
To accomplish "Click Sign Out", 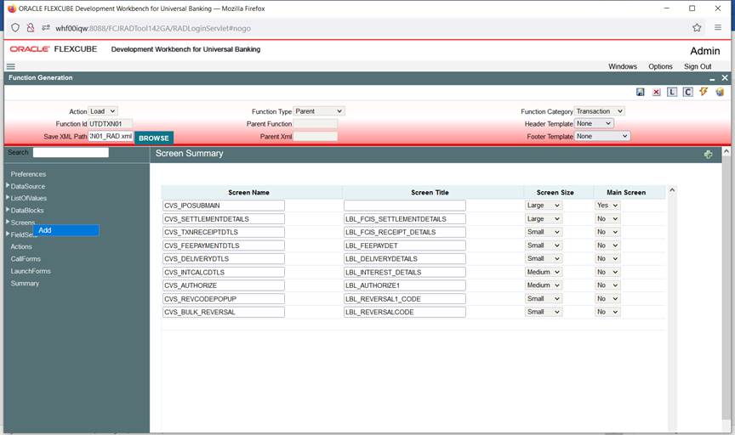I will point(697,66).
